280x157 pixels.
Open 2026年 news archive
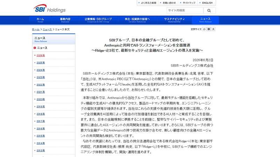click(41, 56)
